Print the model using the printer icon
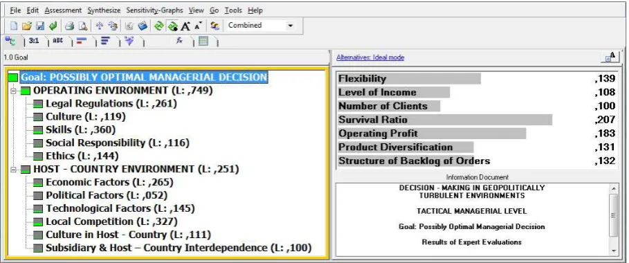This screenshot has width=629, height=263. pos(70,26)
